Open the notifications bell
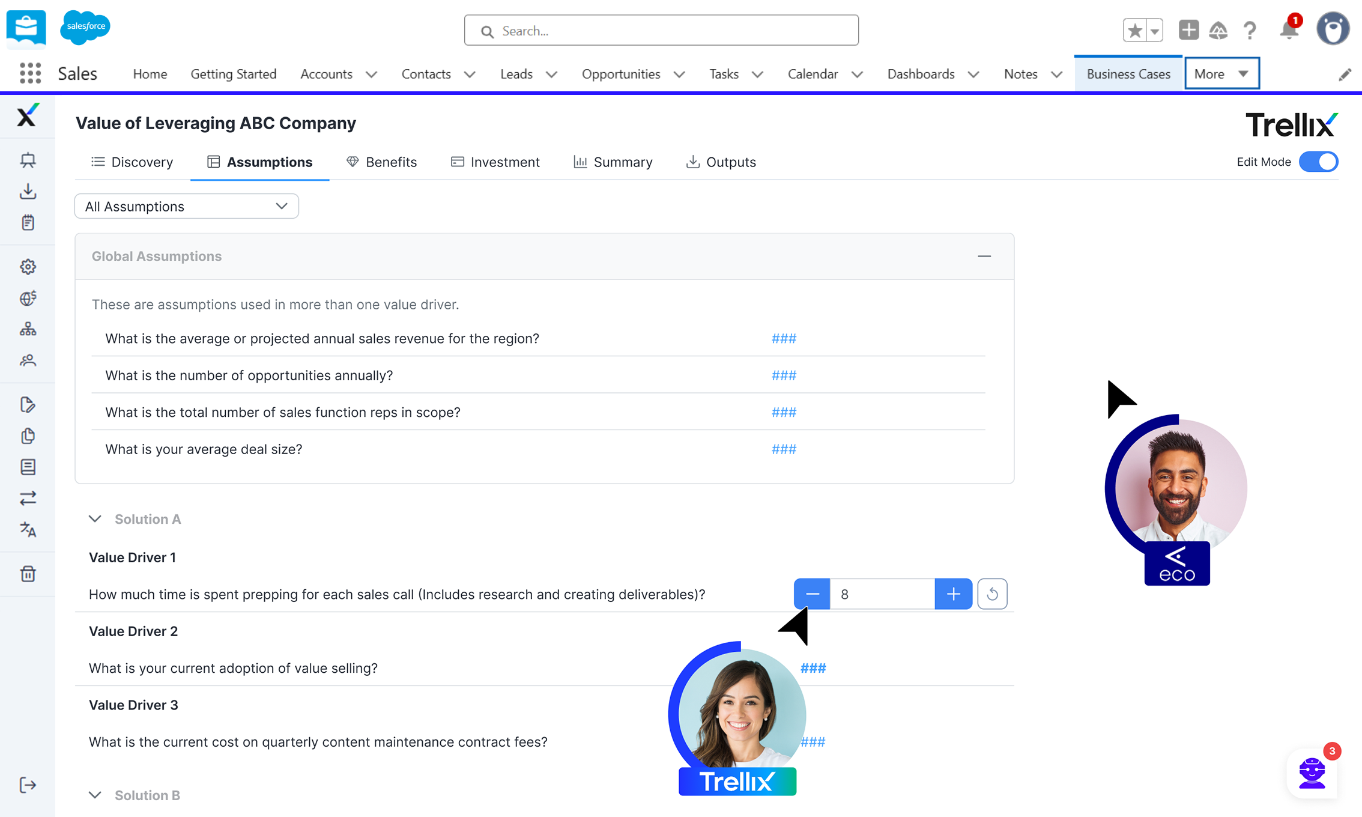Image resolution: width=1362 pixels, height=817 pixels. pos(1288,30)
